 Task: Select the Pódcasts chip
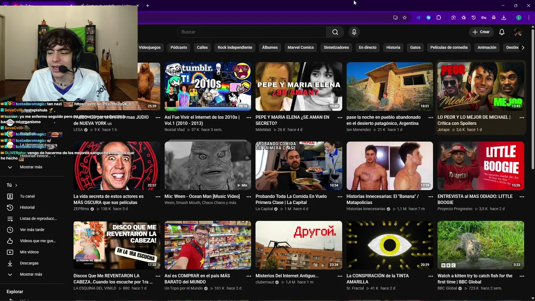click(178, 48)
